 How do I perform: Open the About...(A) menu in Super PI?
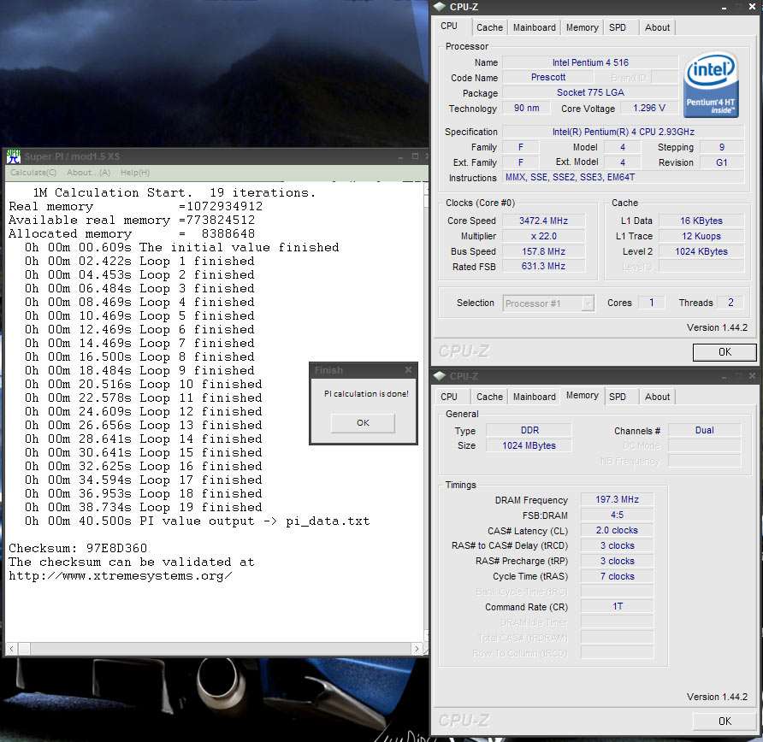(89, 173)
